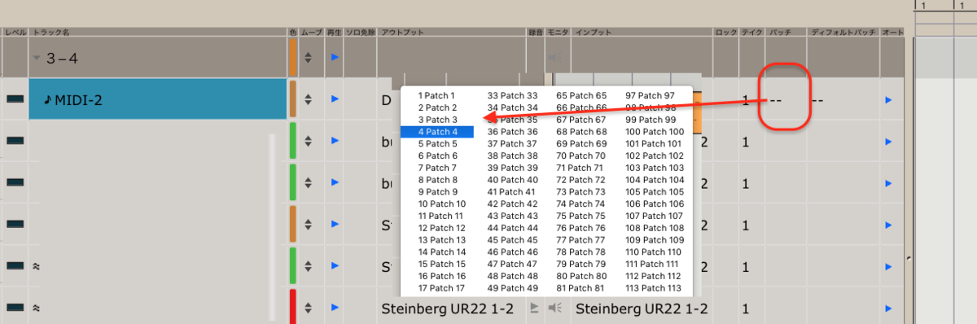Click the level meter icon on the red track
This screenshot has height=324, width=977.
tap(15, 308)
